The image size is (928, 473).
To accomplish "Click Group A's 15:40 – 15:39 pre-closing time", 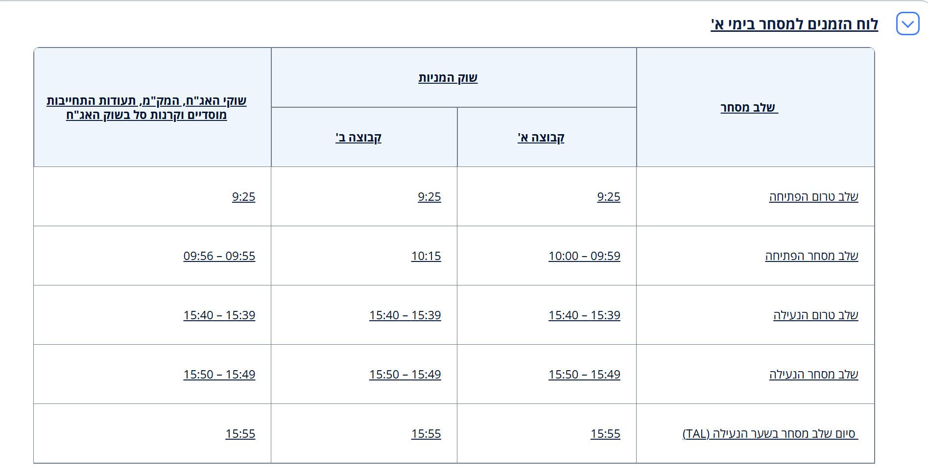I will (584, 315).
